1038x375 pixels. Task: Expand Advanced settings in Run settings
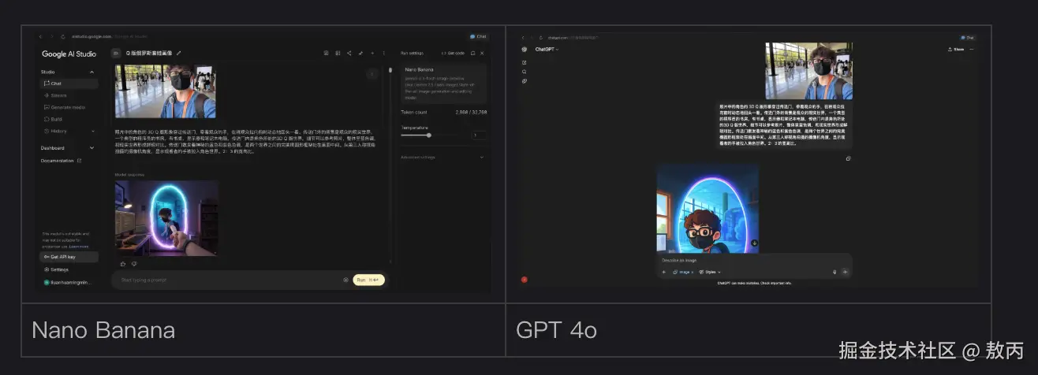442,157
